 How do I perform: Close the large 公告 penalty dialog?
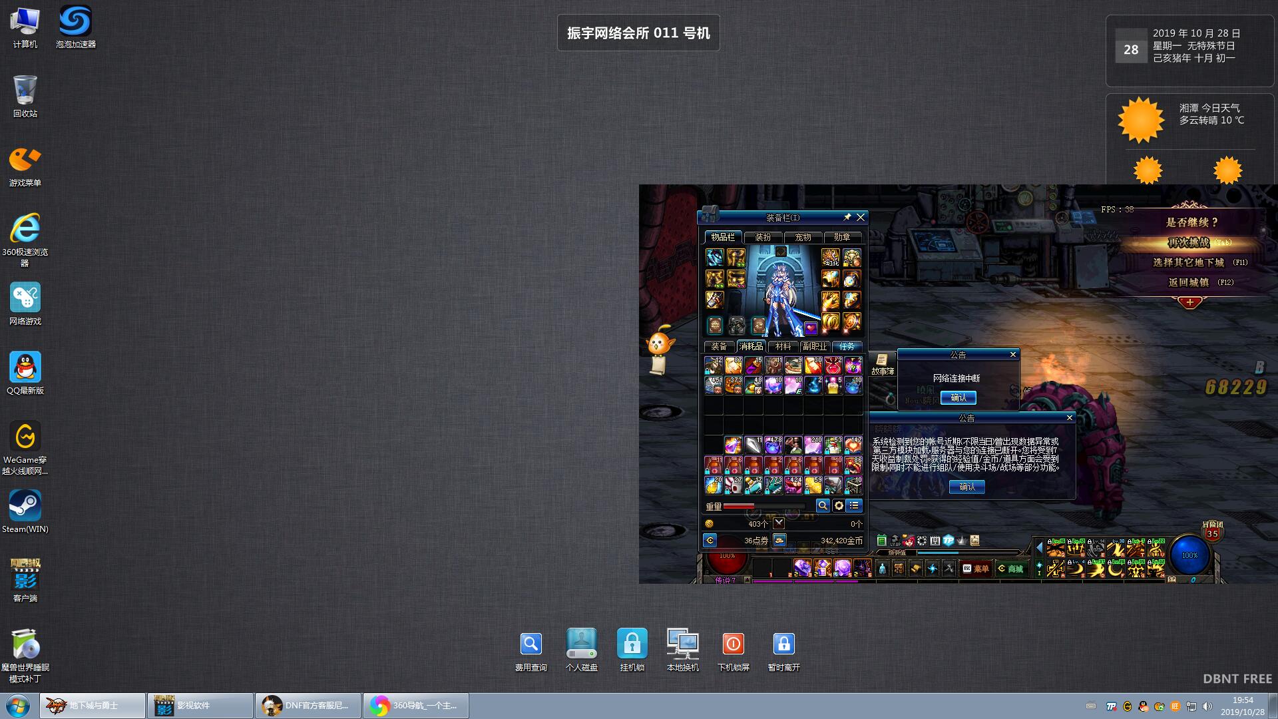coord(1070,417)
